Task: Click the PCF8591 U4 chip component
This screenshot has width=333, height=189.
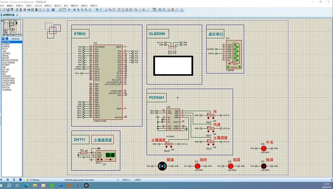Action: pyautogui.click(x=173, y=120)
